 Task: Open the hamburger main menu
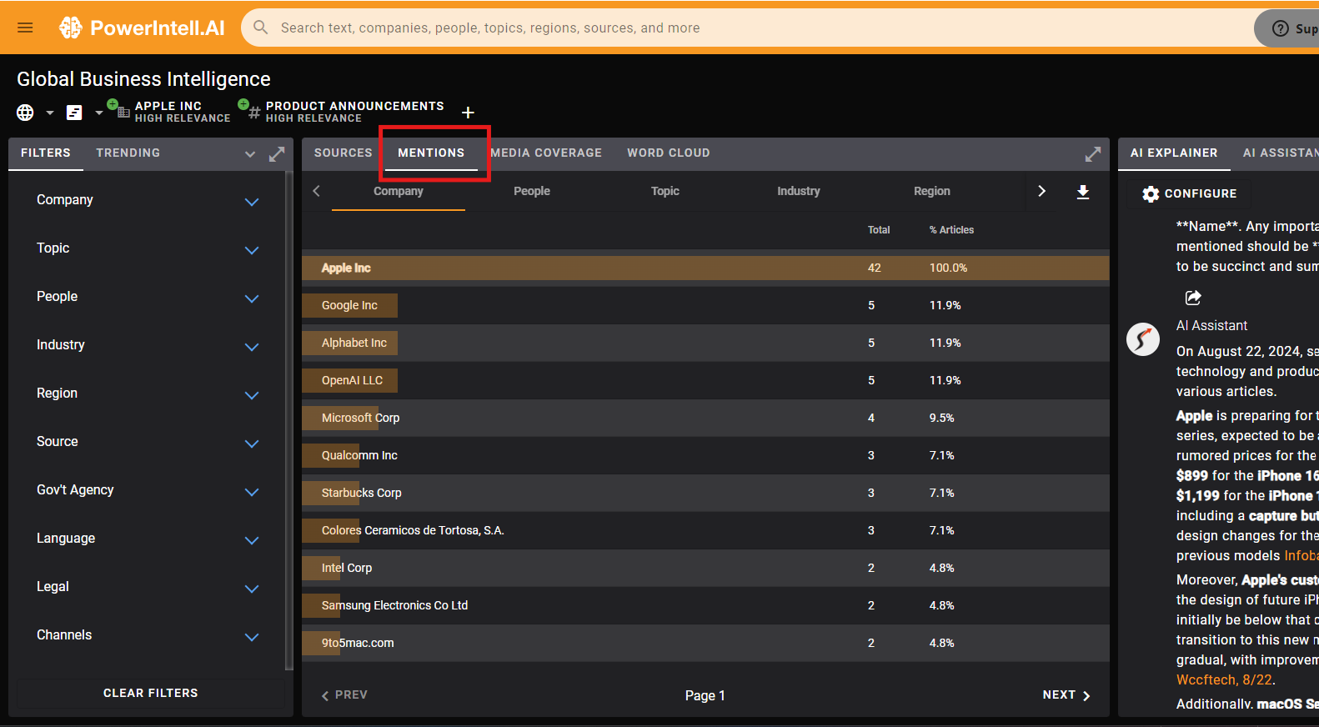tap(25, 28)
